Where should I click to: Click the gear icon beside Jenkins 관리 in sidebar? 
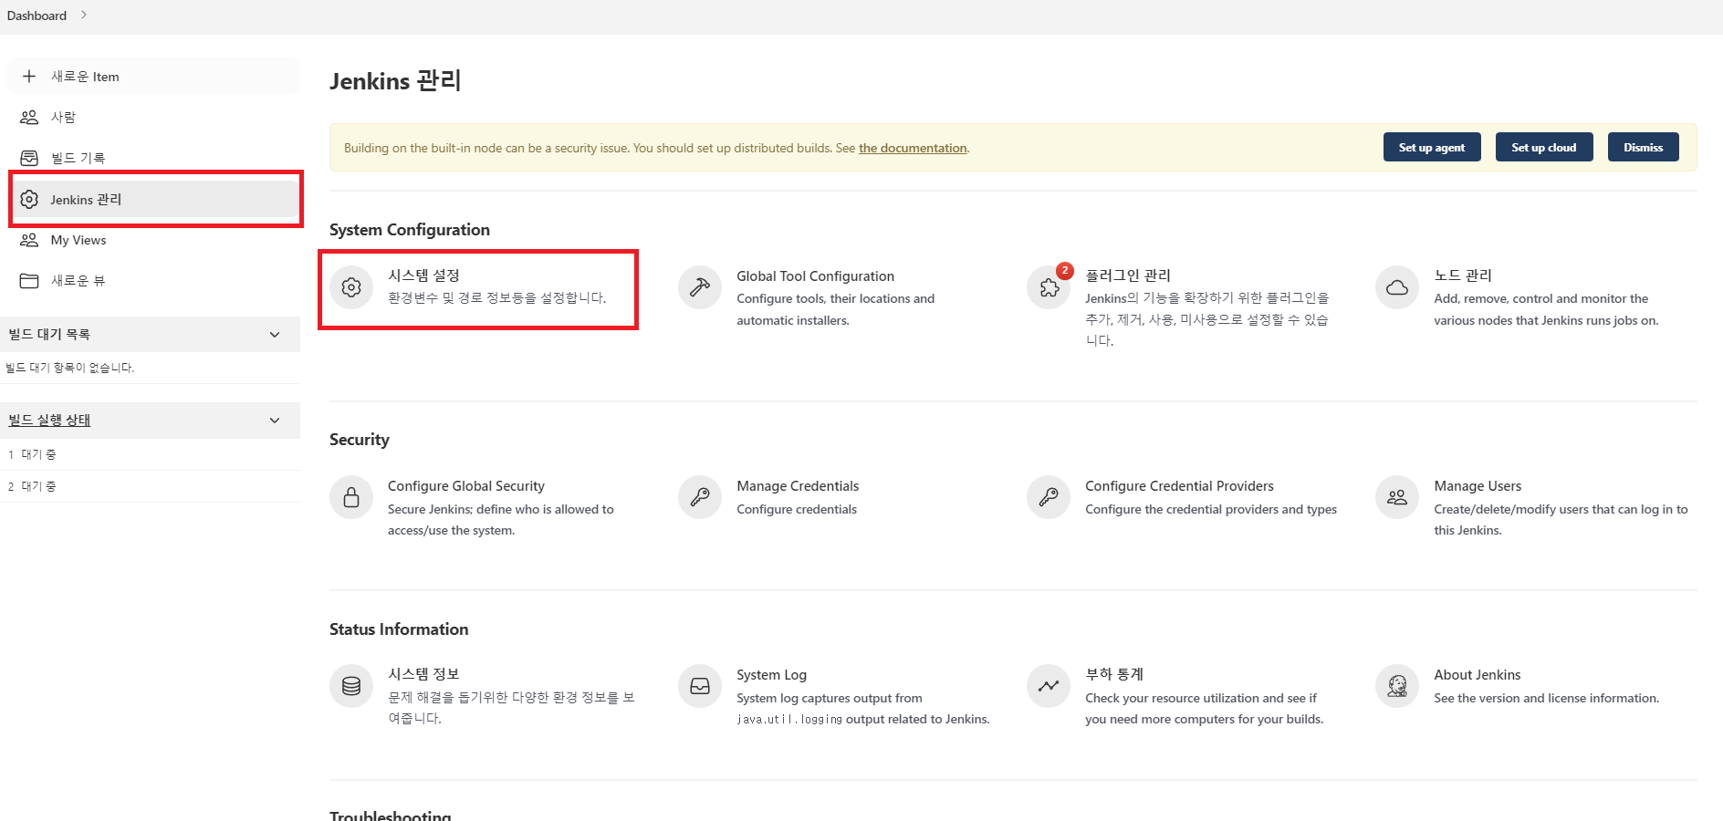(29, 199)
